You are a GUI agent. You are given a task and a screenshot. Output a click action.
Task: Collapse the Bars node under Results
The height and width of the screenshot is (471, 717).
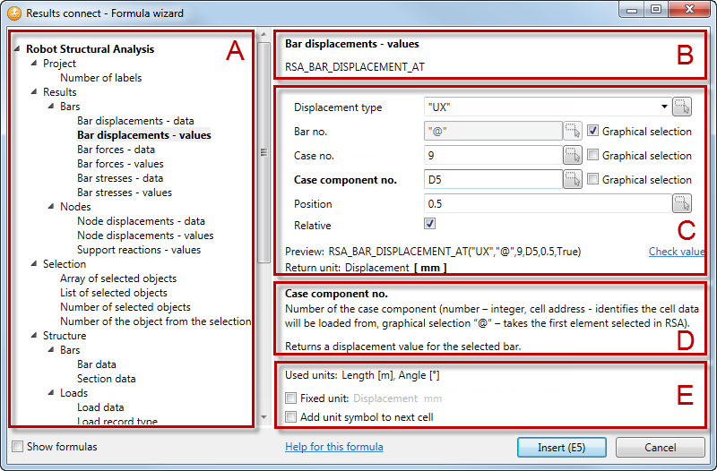(51, 106)
